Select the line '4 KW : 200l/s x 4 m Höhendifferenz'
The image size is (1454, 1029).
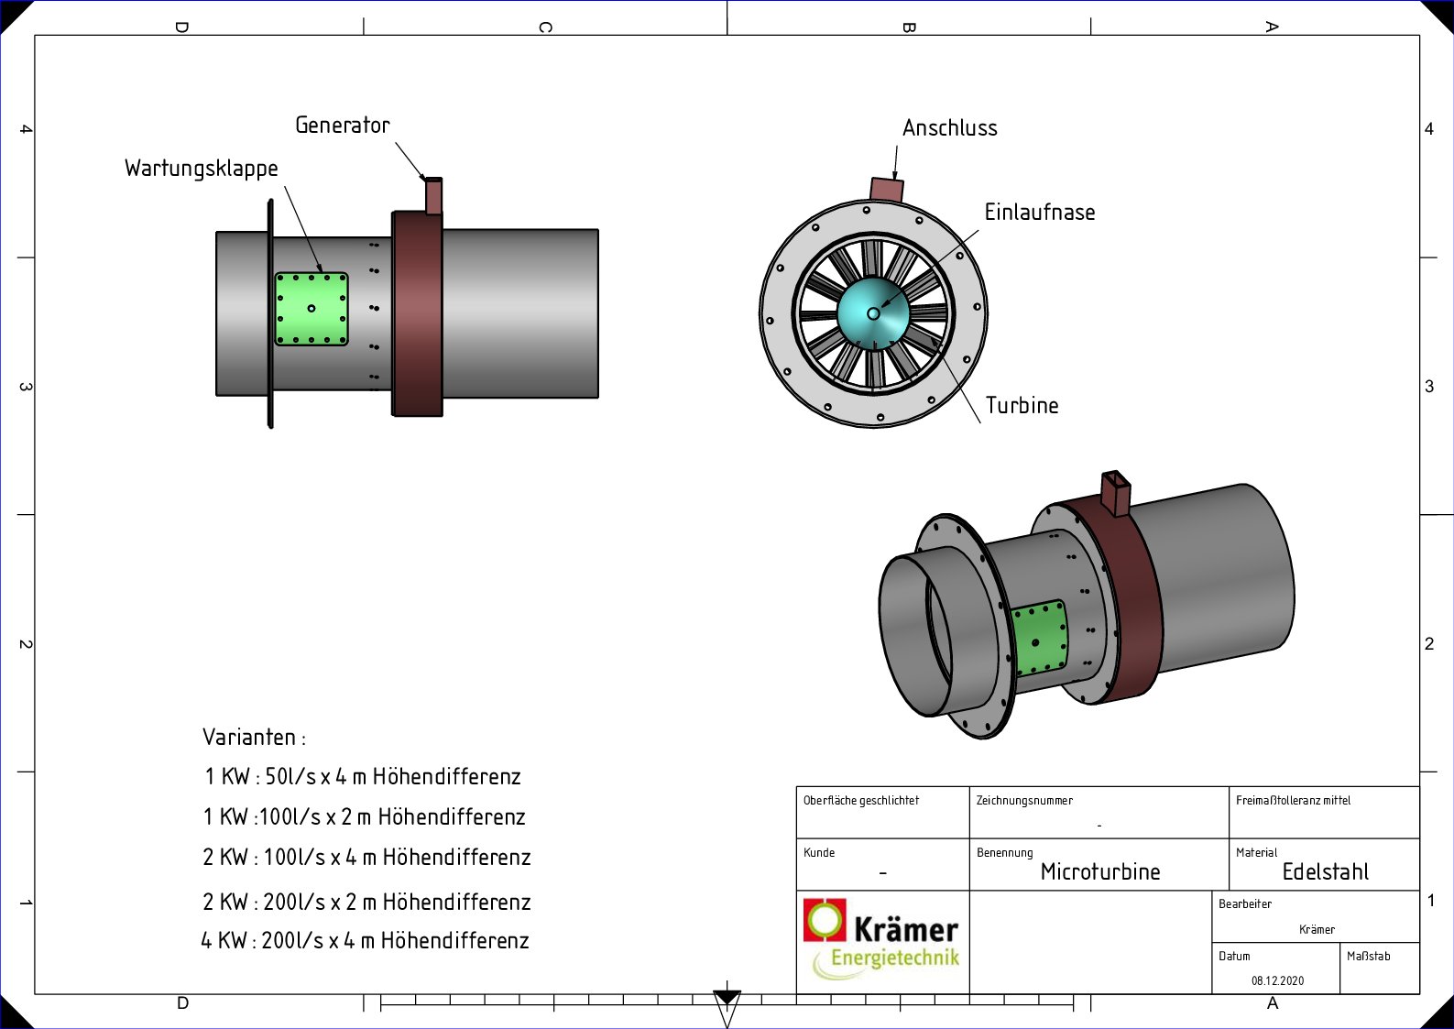click(365, 940)
